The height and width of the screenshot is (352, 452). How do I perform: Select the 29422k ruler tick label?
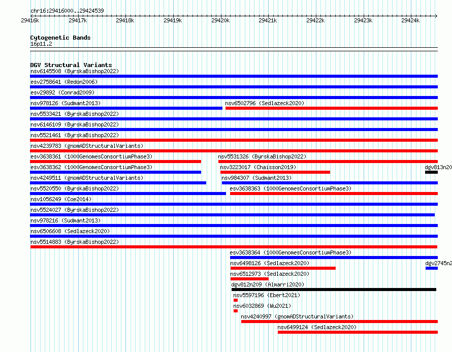315,20
